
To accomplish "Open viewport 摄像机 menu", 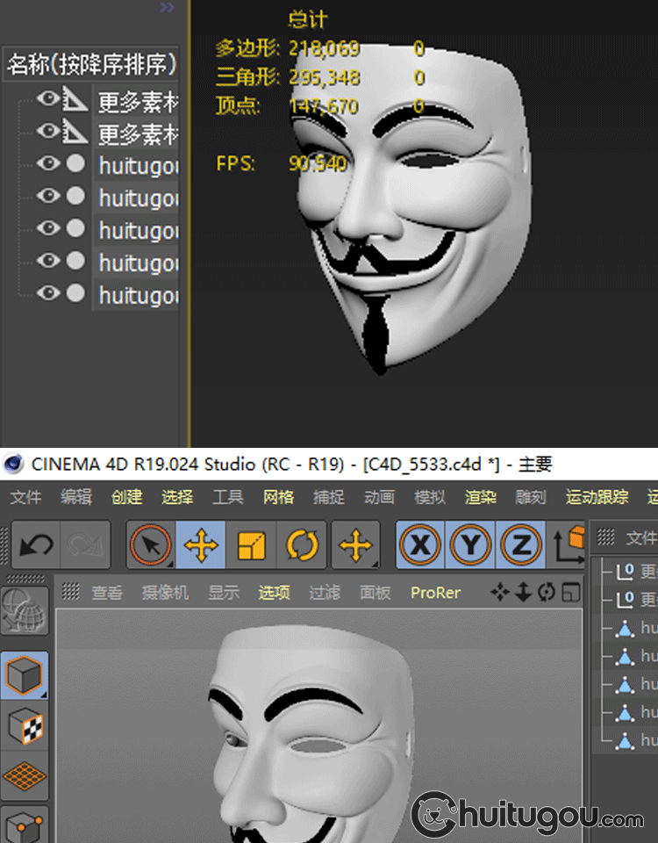I will [165, 593].
